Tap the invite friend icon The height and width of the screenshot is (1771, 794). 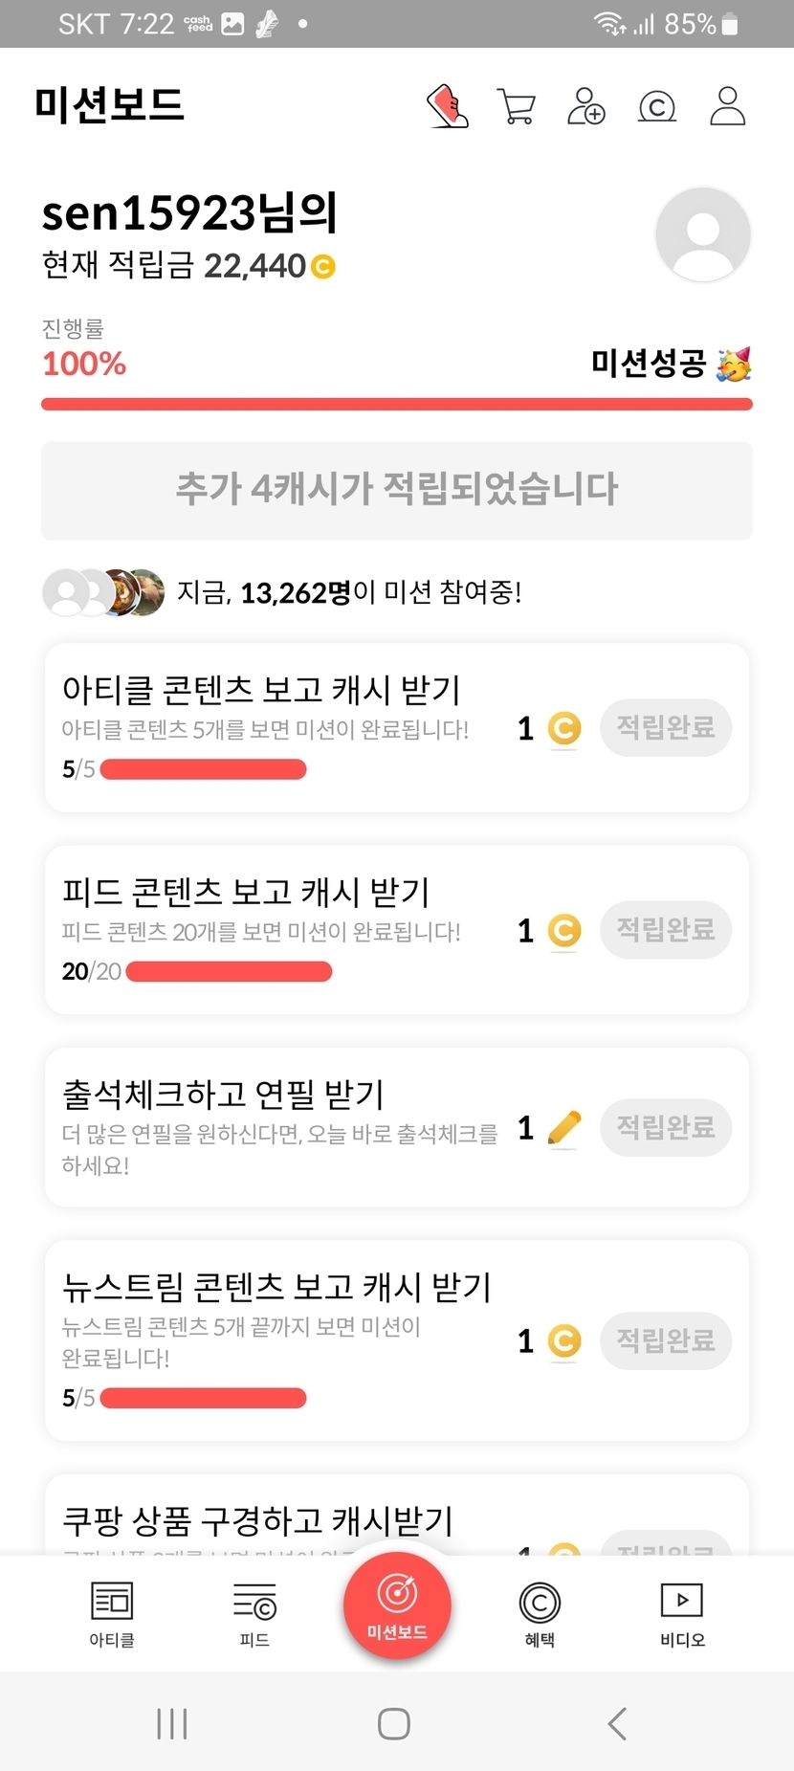coord(586,106)
